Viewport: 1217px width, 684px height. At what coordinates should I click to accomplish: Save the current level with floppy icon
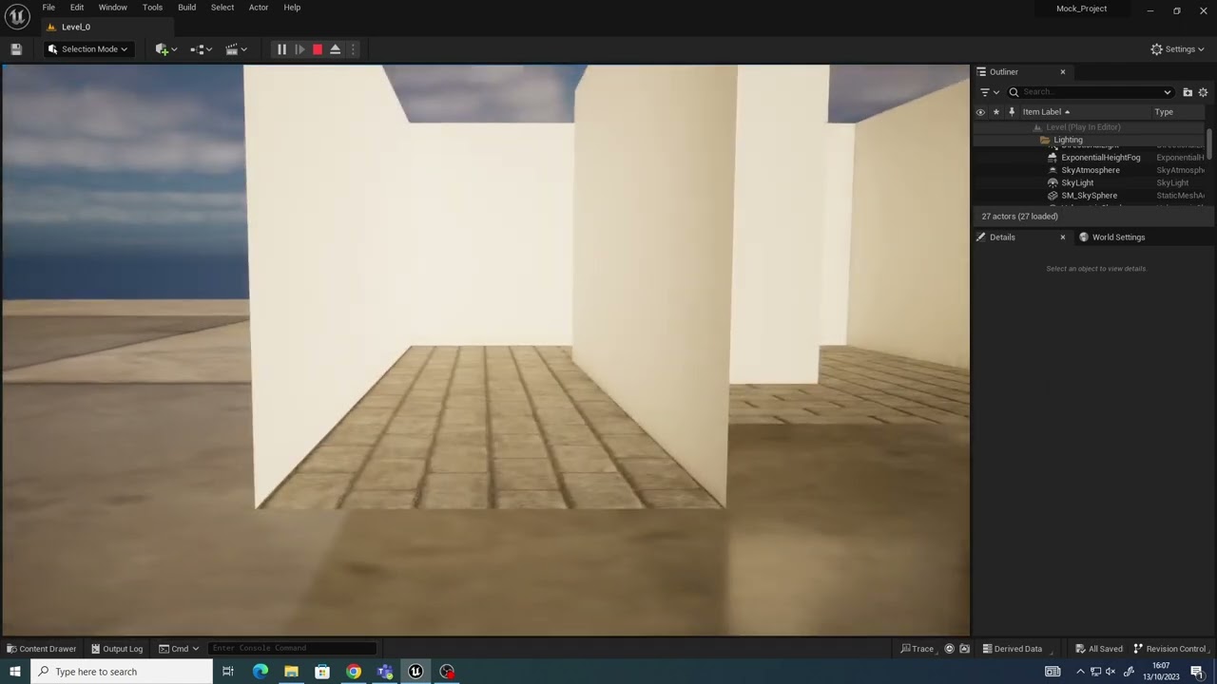[16, 49]
